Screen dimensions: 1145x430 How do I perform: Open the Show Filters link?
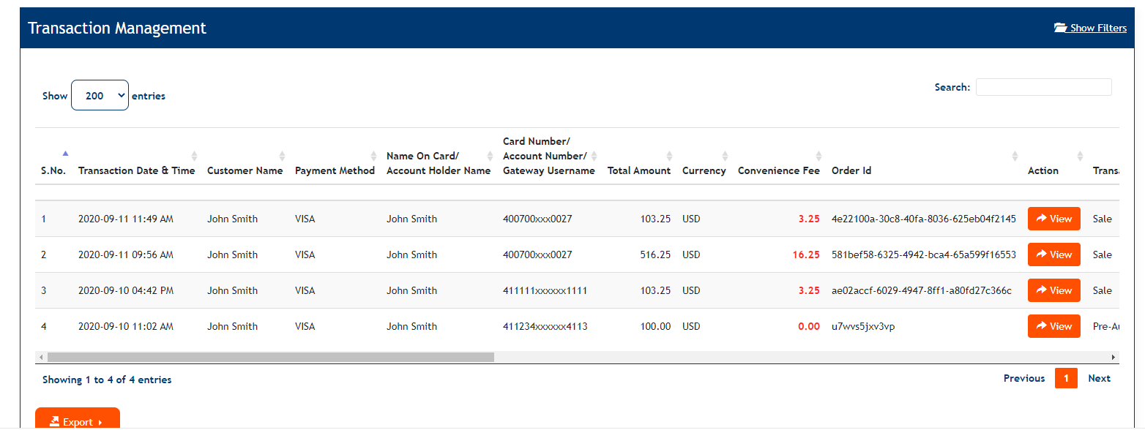point(1096,27)
